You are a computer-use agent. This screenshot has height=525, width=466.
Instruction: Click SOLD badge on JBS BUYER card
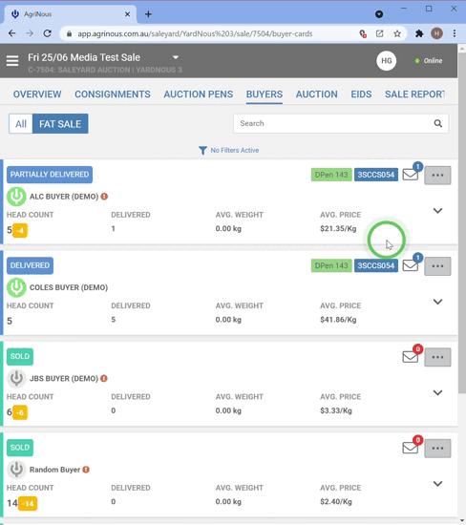(20, 356)
